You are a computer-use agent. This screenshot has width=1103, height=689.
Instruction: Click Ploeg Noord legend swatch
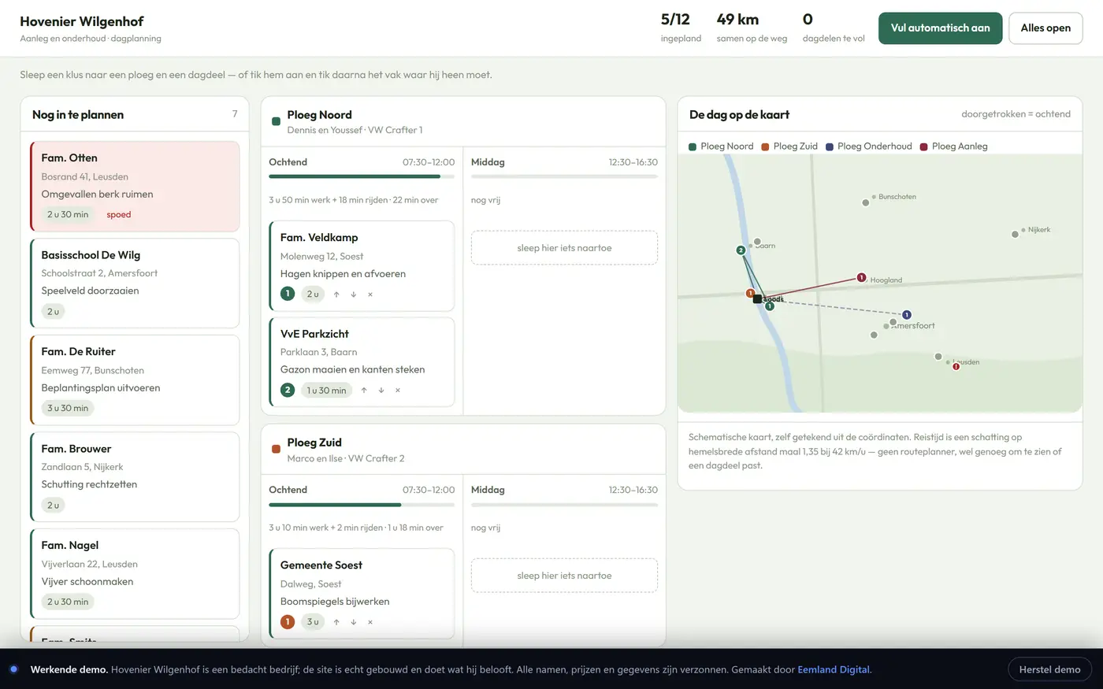(693, 146)
